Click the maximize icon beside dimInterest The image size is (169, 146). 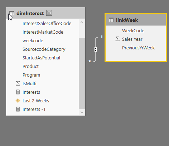click(49, 13)
